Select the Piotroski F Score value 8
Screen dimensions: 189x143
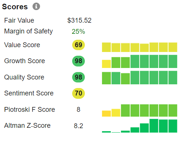pos(79,110)
